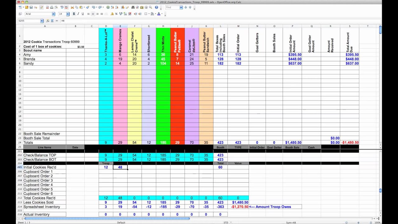This screenshot has height=224, width=398.
Task: Select the "-$1,270.50" amount cell
Action: (238, 207)
